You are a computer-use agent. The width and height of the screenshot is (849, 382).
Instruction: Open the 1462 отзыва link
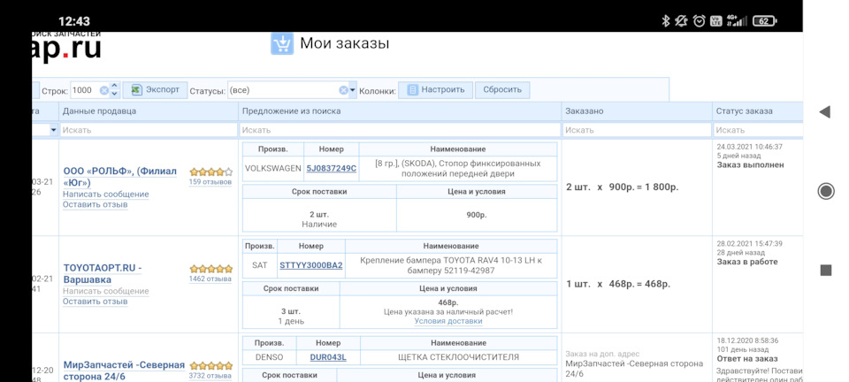(210, 279)
